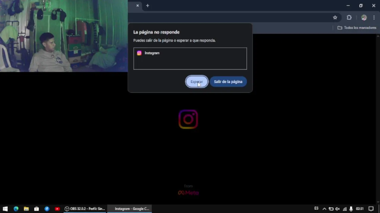
Task: Open the YouTube taskbar icon
Action: click(x=57, y=209)
